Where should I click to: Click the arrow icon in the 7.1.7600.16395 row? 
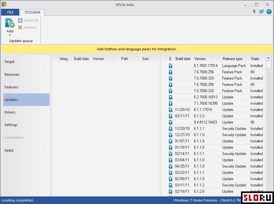click(x=171, y=103)
